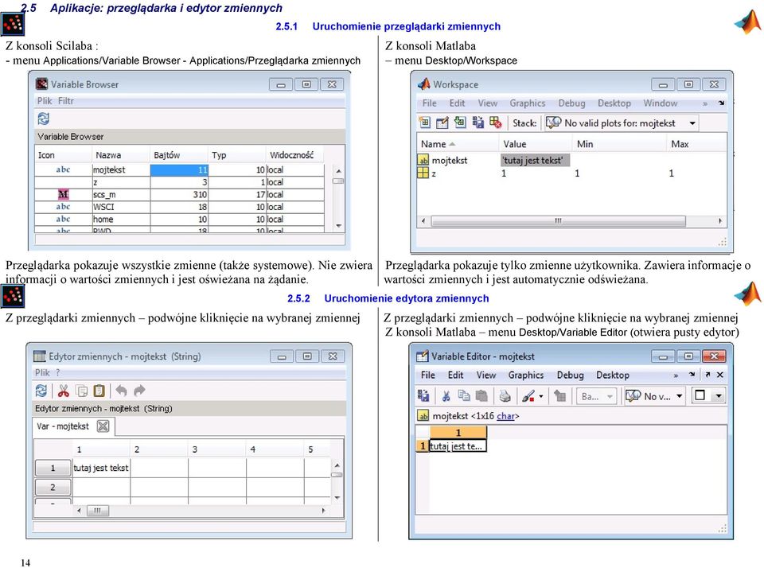This screenshot has width=764, height=568.
Task: Open No v... plot dropdown in Variable Editor
Action: [x=679, y=396]
